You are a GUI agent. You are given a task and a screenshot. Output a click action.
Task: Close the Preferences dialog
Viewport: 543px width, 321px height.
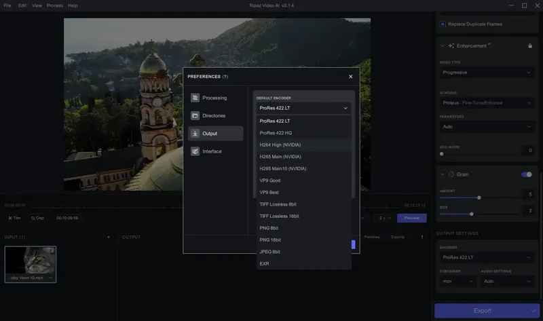click(350, 77)
